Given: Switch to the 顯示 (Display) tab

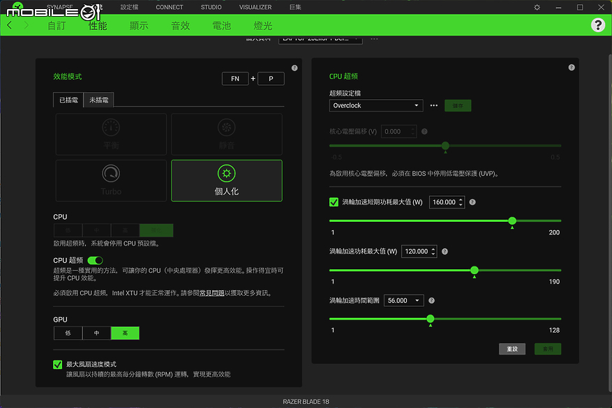Looking at the screenshot, I should click(139, 26).
